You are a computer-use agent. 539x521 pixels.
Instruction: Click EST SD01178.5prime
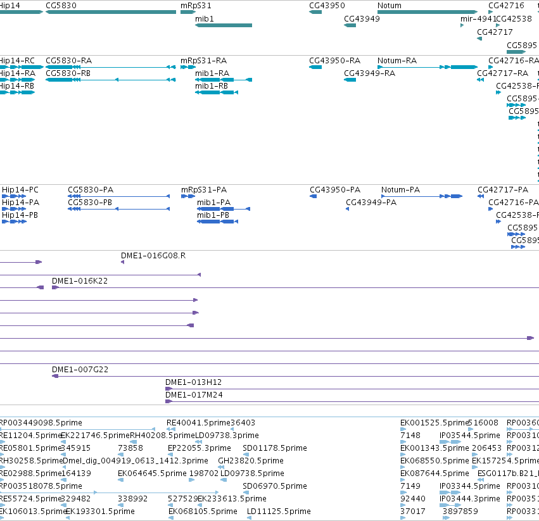click(246, 455)
